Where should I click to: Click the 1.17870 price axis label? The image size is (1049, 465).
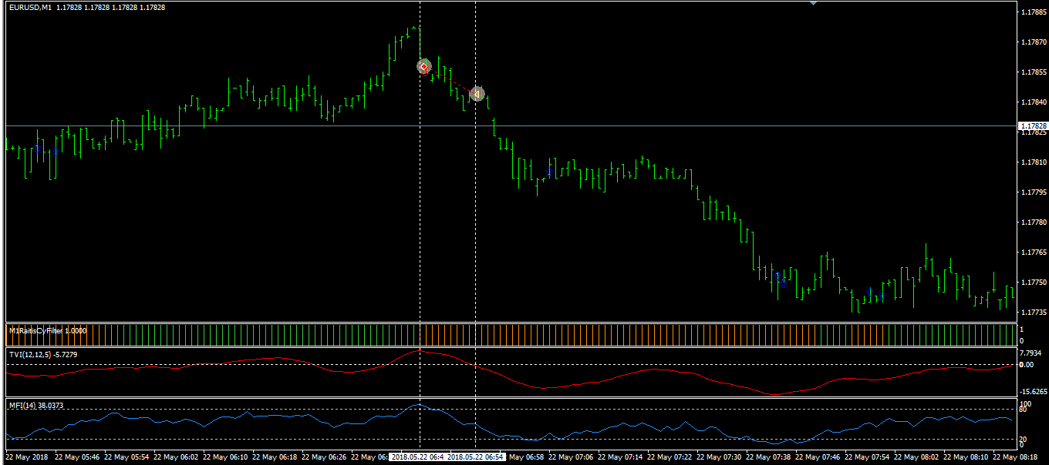pos(1033,42)
